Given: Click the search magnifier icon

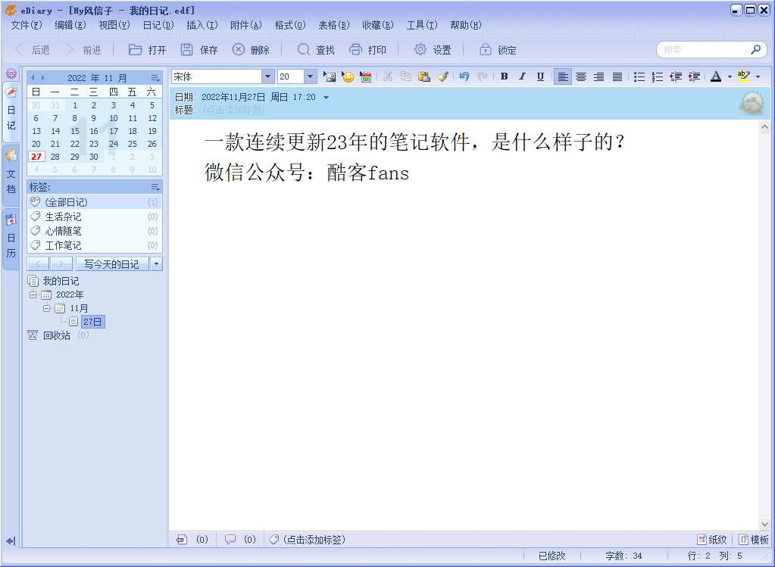Looking at the screenshot, I should click(x=755, y=49).
